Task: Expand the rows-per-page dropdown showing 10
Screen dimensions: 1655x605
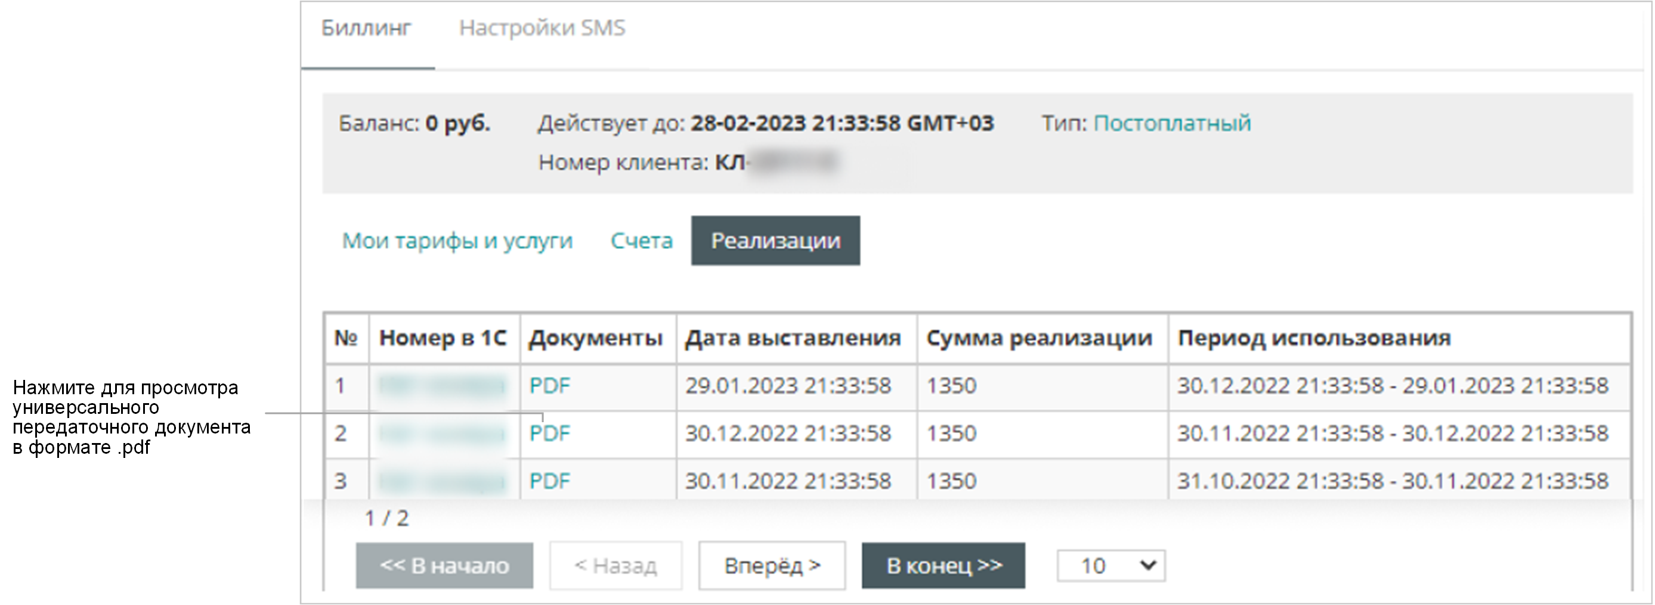Action: 1111,566
